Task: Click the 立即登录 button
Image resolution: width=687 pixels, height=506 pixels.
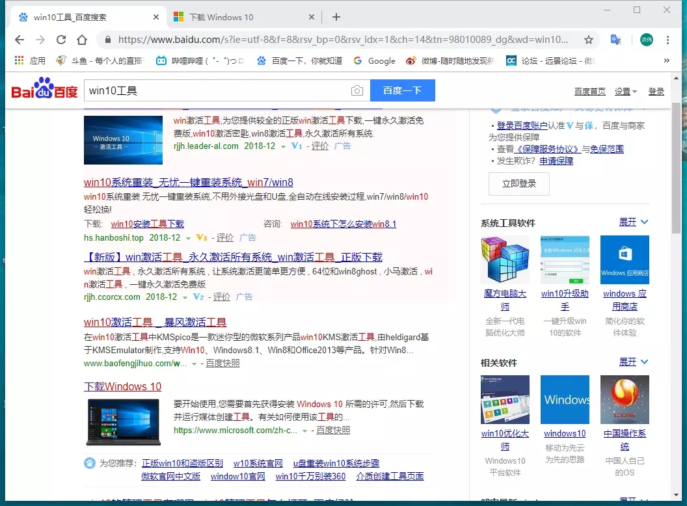Action: (519, 183)
